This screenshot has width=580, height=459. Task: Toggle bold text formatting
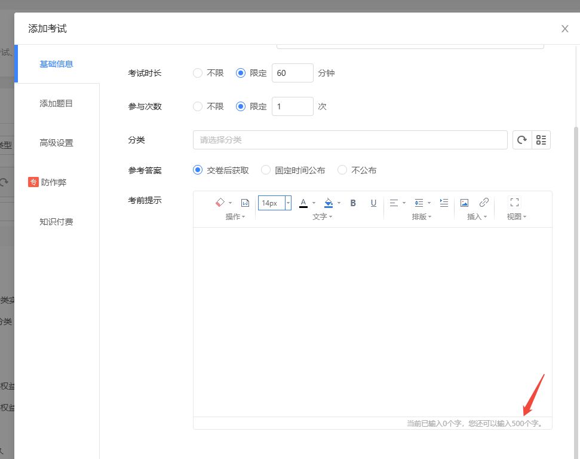tap(353, 203)
